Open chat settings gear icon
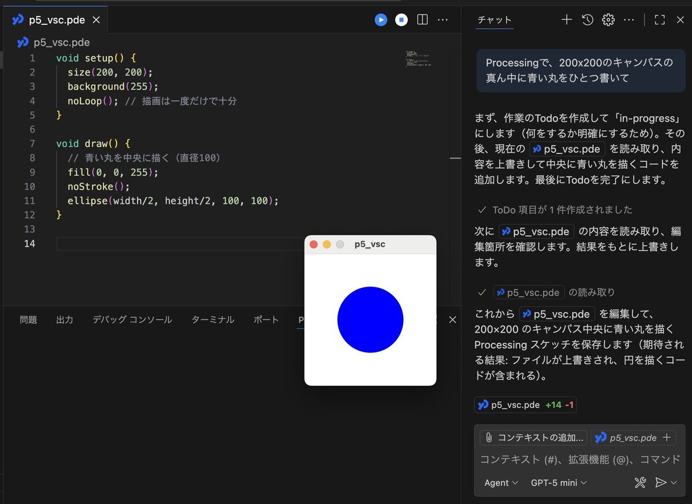 pos(608,20)
